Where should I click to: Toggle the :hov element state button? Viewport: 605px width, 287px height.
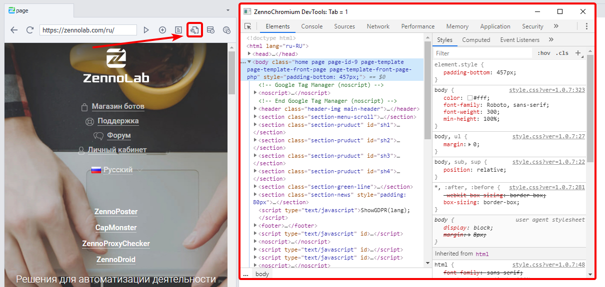[x=543, y=53]
